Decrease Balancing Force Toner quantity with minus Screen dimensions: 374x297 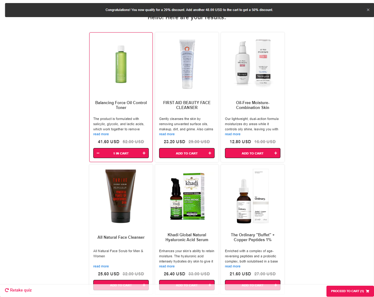coord(98,153)
